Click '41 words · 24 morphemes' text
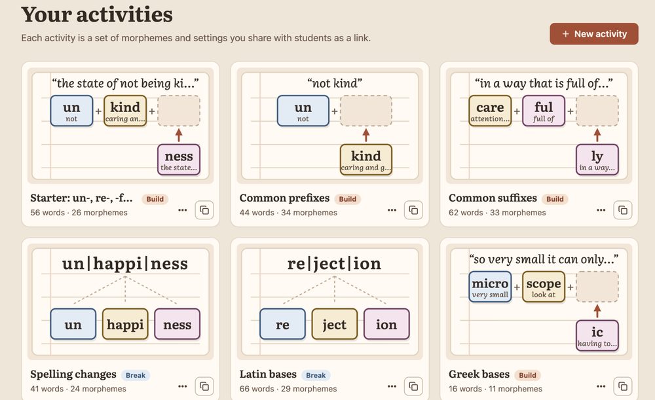Image resolution: width=655 pixels, height=400 pixels. click(78, 389)
